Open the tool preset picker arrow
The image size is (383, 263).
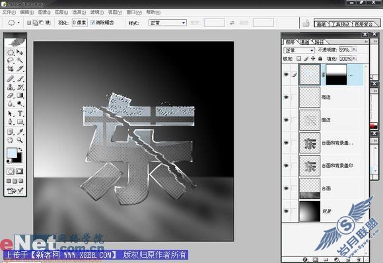[x=18, y=23]
